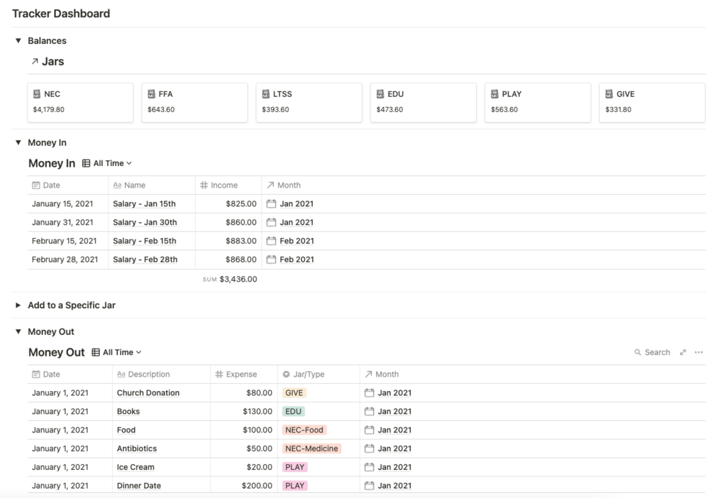This screenshot has height=498, width=723.
Task: Collapse the Balances section
Action: [18, 41]
